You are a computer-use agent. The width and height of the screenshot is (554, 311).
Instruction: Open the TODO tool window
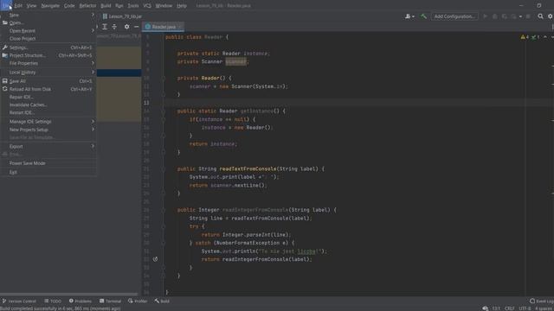(53, 301)
